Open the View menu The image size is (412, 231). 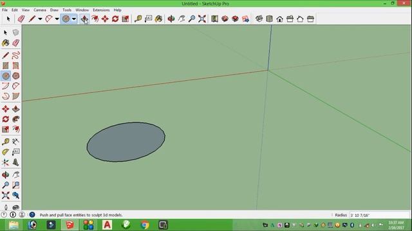(x=26, y=10)
